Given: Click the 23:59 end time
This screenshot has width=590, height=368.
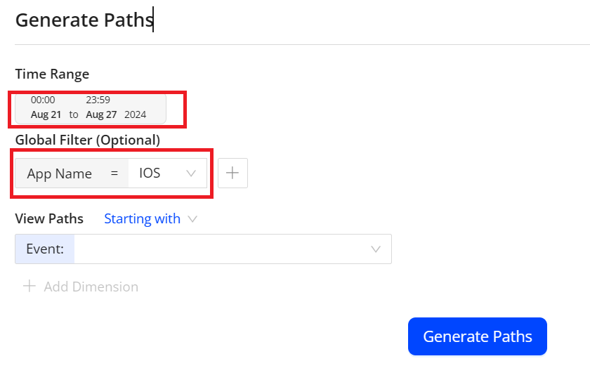Looking at the screenshot, I should [98, 100].
